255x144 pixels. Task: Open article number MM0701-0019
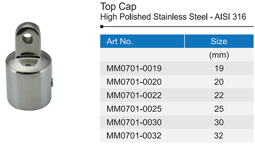tap(134, 68)
